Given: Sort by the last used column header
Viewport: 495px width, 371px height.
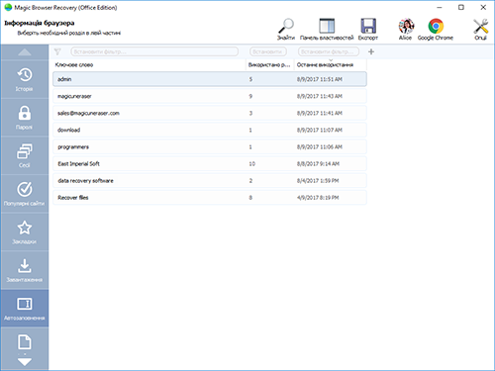Looking at the screenshot, I should point(331,64).
